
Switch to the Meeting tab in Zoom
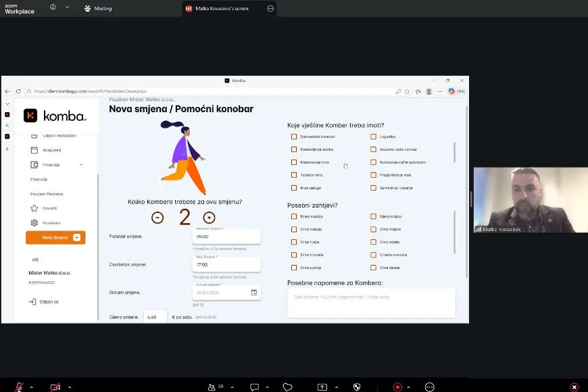point(99,9)
